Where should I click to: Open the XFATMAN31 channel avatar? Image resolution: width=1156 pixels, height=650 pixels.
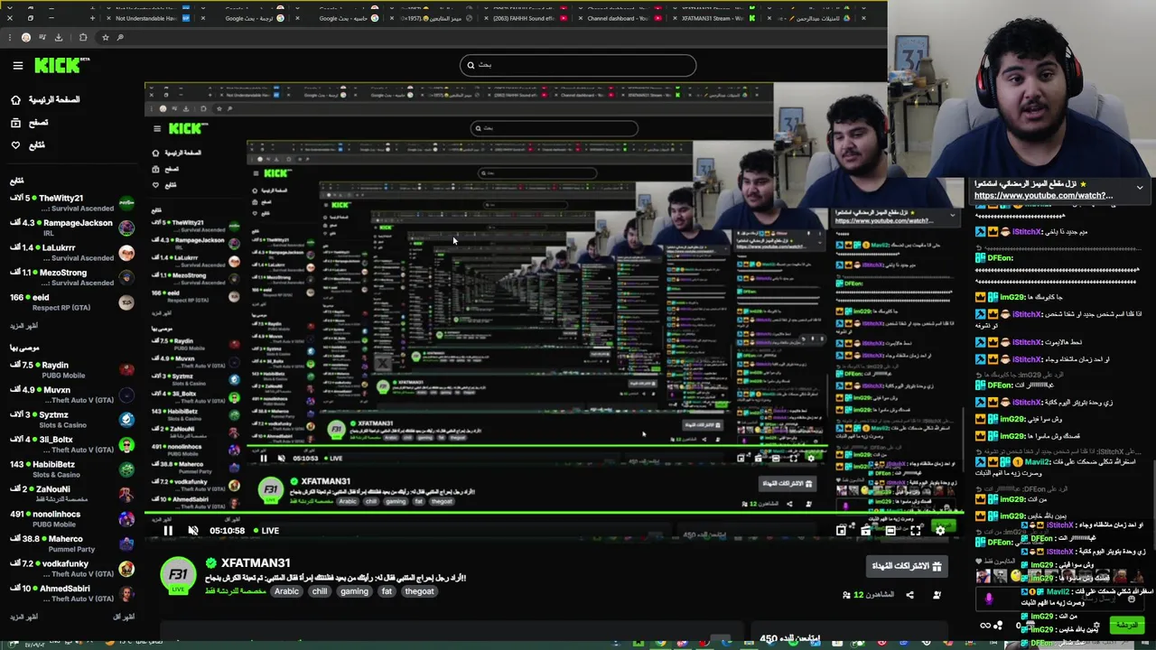click(x=178, y=574)
